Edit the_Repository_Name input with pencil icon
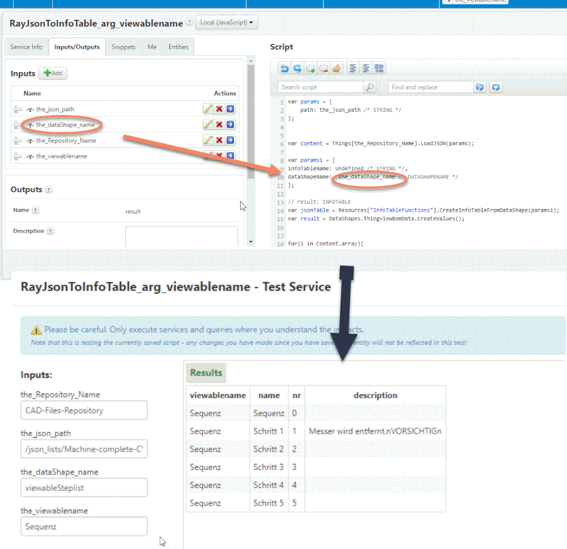The height and width of the screenshot is (549, 567). [x=208, y=140]
